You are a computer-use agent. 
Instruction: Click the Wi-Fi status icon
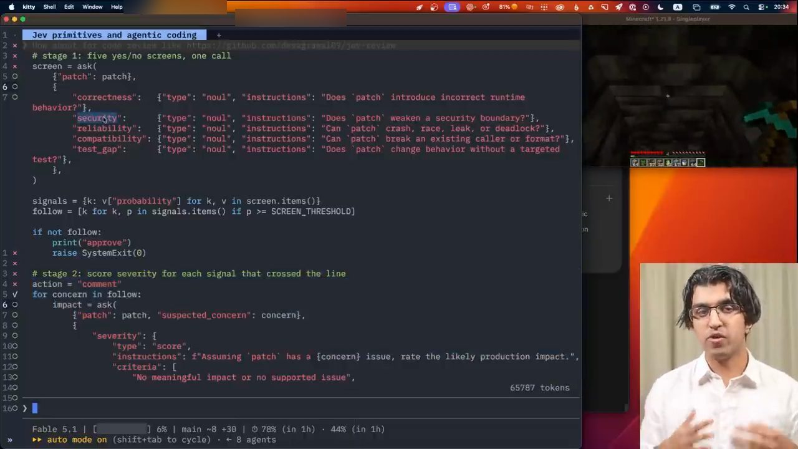pyautogui.click(x=732, y=7)
